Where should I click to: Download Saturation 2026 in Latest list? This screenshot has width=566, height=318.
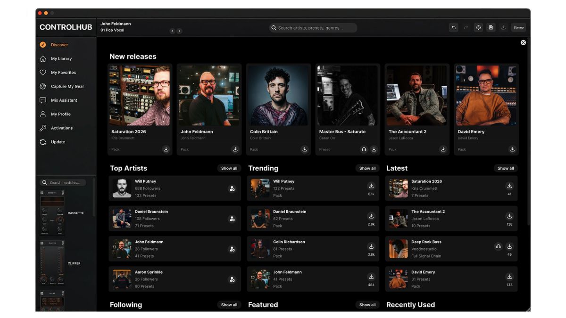point(509,186)
